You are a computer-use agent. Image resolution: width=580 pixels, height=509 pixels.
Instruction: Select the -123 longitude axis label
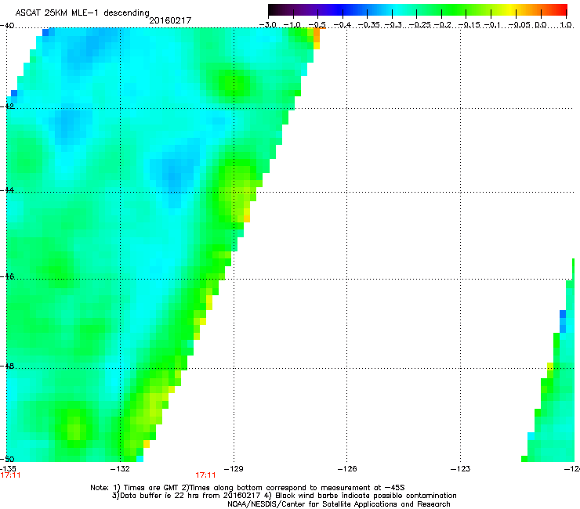(461, 469)
